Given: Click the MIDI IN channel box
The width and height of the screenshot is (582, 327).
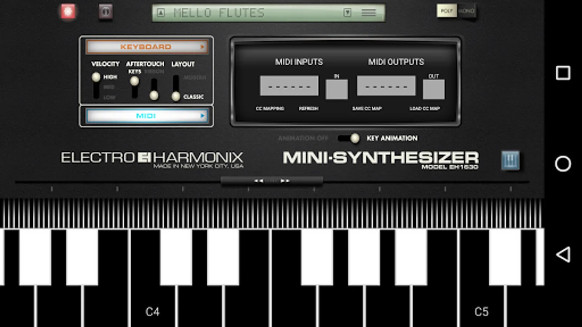Looking at the screenshot, I should tap(337, 89).
